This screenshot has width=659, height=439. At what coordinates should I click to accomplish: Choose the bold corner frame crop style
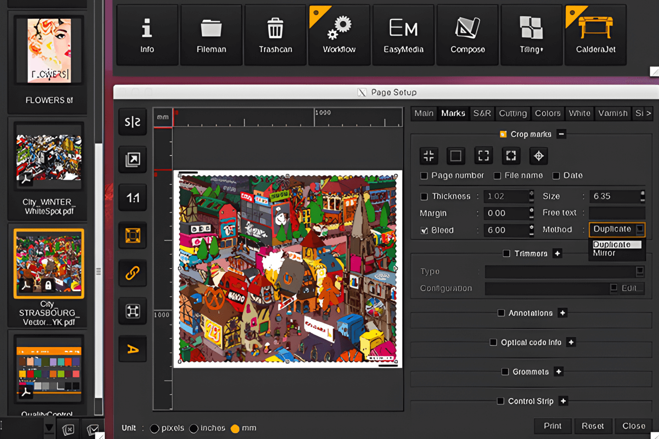pos(511,155)
